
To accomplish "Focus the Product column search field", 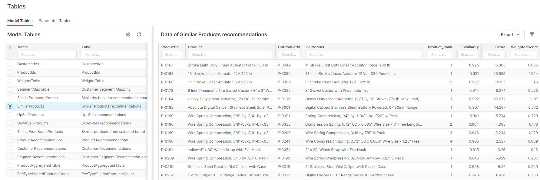I will 230,55.
